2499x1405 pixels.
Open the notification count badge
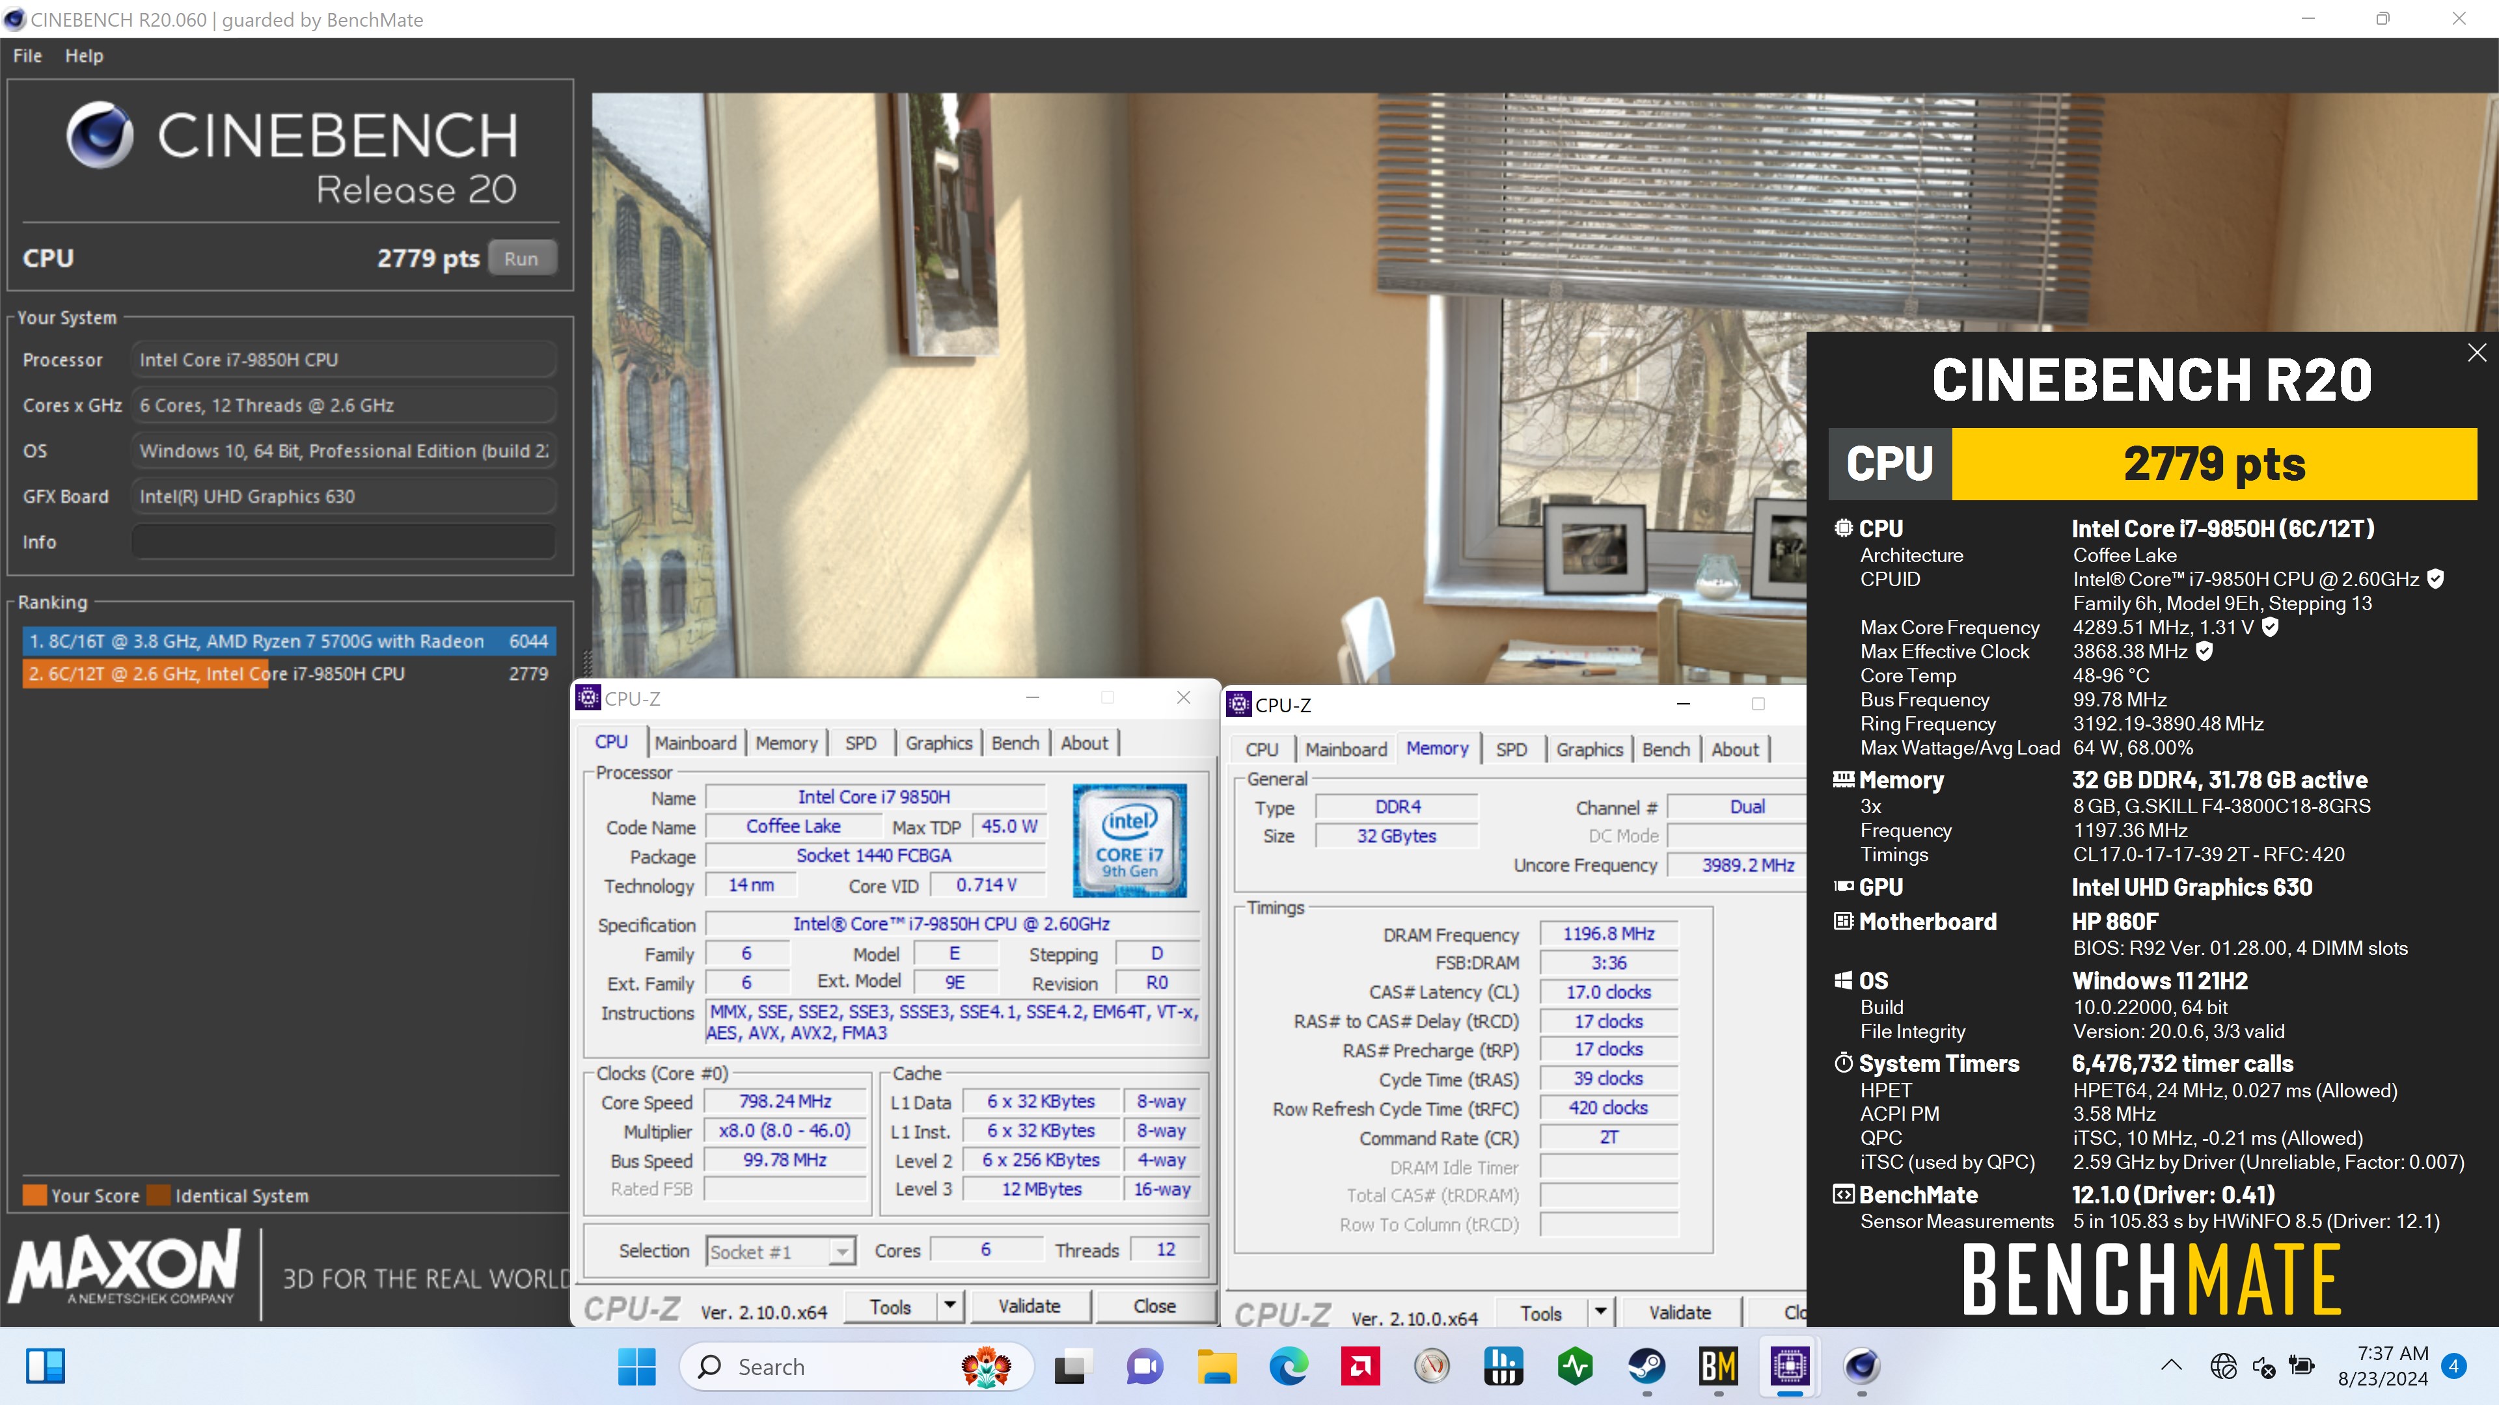(2454, 1366)
